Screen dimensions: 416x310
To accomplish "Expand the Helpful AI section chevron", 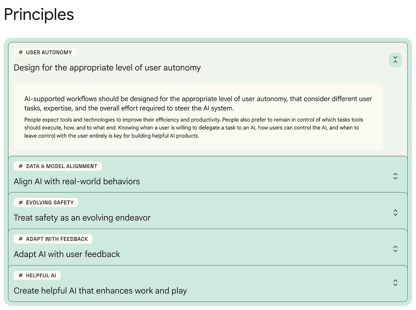I will coord(395,283).
